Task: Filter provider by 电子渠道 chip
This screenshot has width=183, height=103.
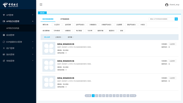Action: 79,31
